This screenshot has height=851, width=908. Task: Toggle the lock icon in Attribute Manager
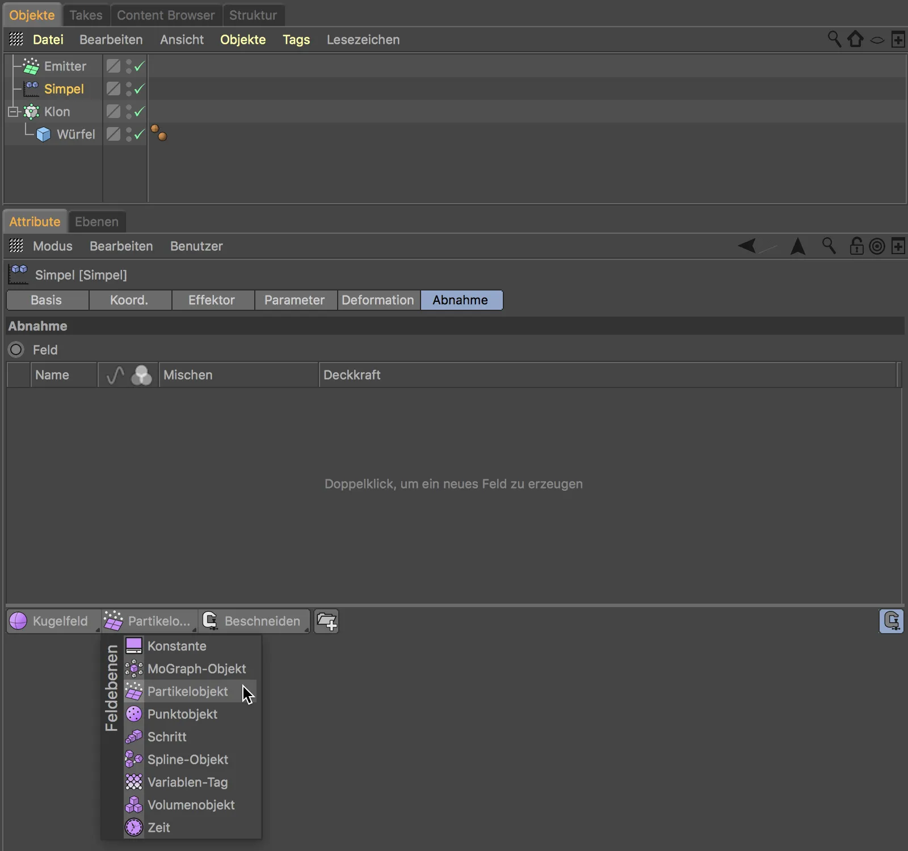856,246
